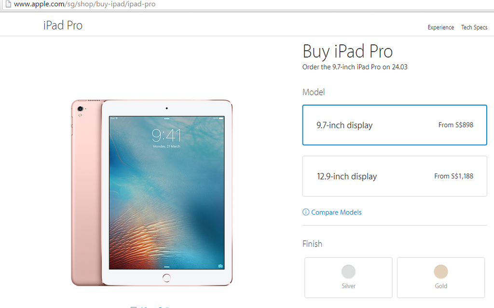
Task: Click the info icon beside Compare Models
Action: point(305,212)
